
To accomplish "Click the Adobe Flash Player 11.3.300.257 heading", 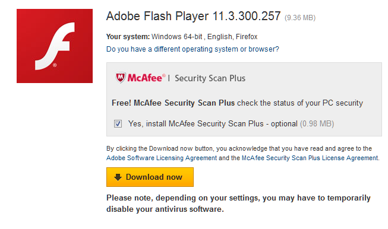I will (194, 16).
